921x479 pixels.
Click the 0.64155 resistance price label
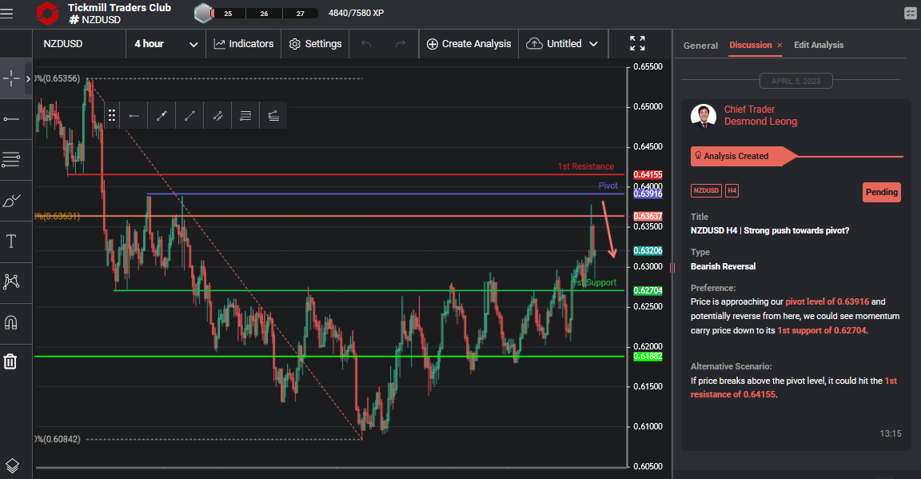648,174
